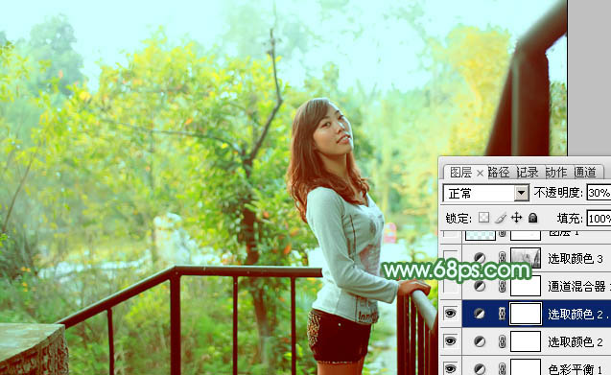Image resolution: width=611 pixels, height=375 pixels.
Task: Select mask thumbnail of highlighted 选取颜色 2 copy
Action: click(x=526, y=314)
